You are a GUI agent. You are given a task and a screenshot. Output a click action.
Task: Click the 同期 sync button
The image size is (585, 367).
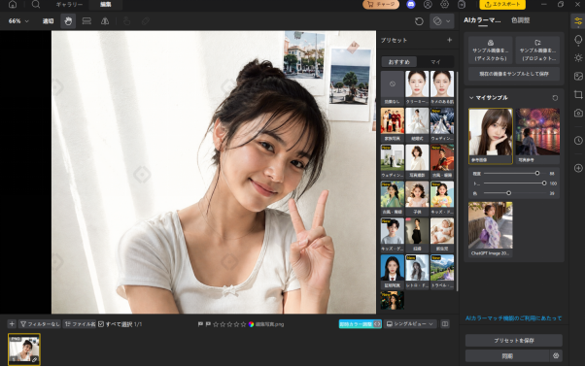[x=507, y=356]
